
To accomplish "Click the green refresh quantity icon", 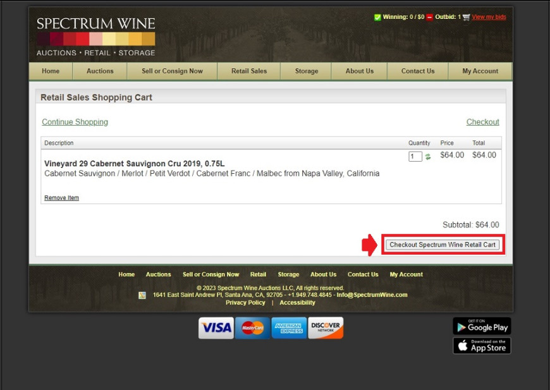I will 428,157.
